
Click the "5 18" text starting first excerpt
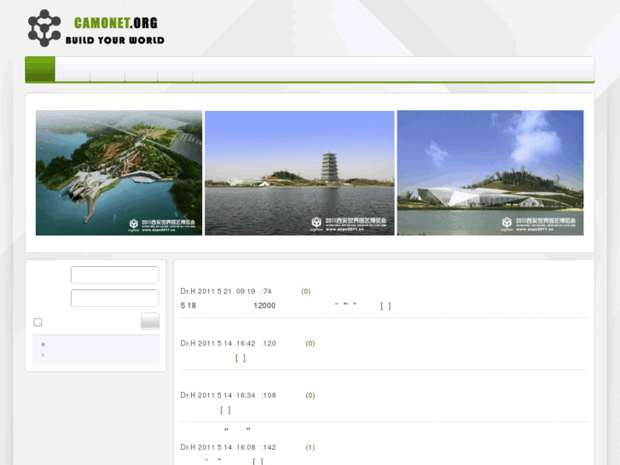(x=188, y=305)
